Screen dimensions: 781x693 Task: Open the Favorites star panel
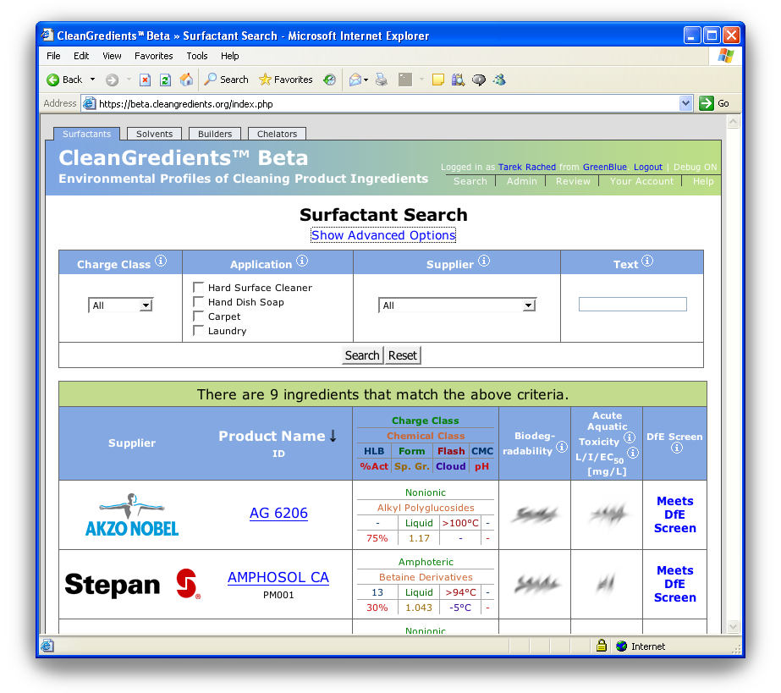265,80
